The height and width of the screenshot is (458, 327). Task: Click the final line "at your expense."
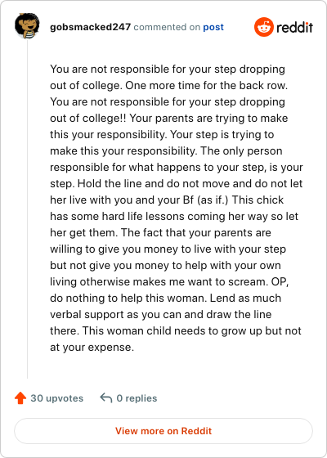tap(92, 348)
